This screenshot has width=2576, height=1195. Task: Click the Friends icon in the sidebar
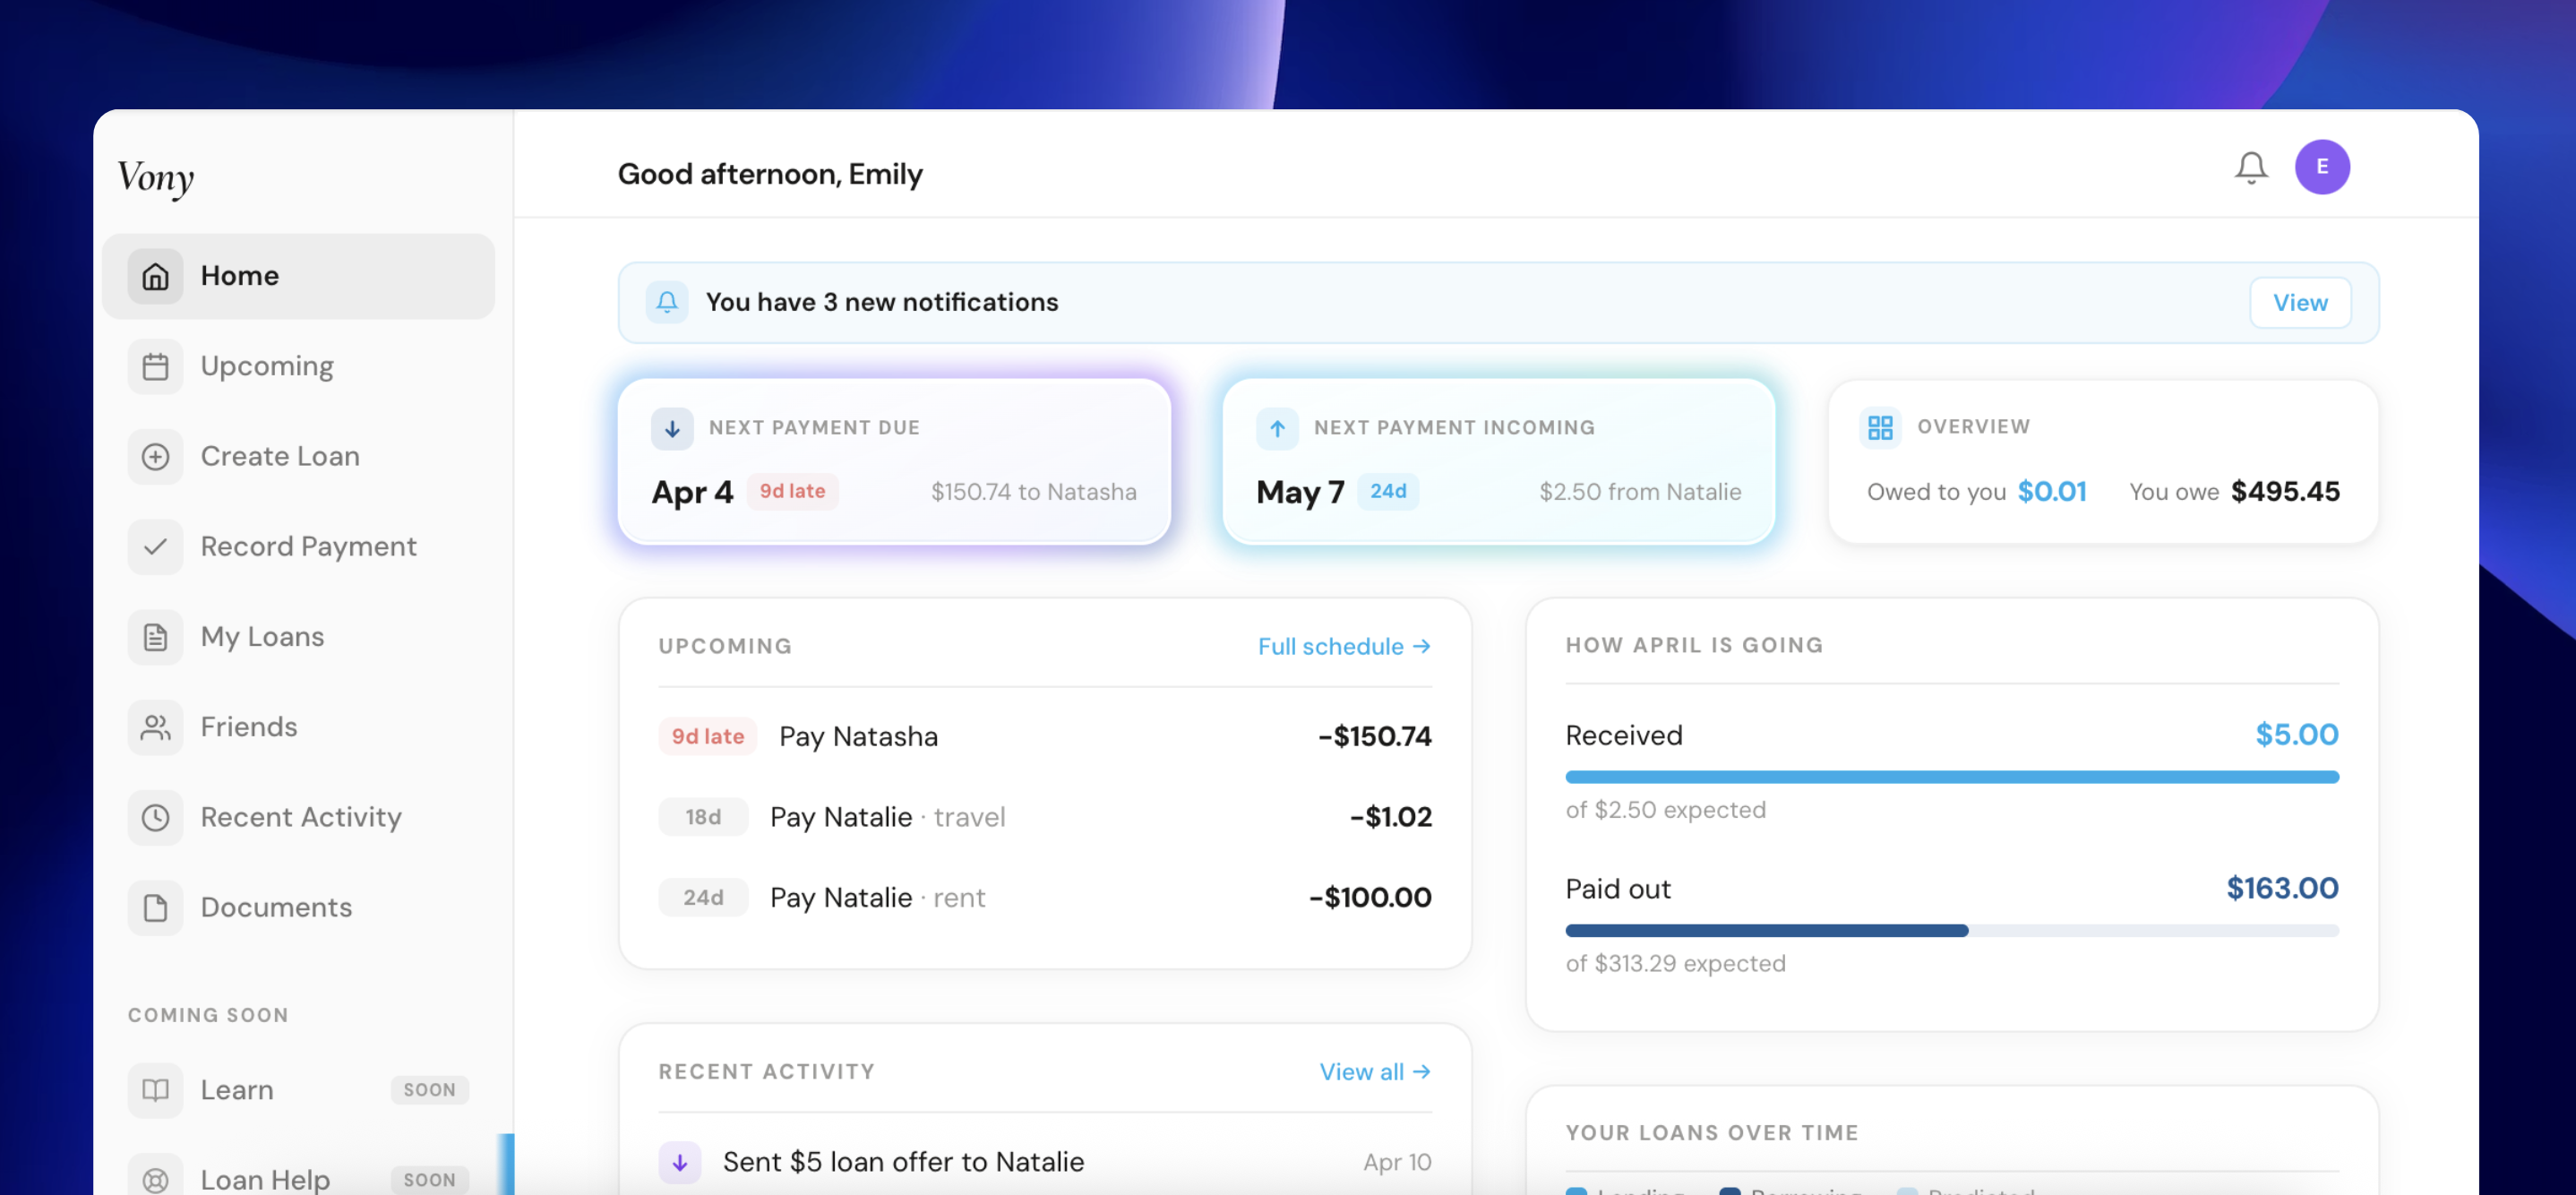(156, 727)
